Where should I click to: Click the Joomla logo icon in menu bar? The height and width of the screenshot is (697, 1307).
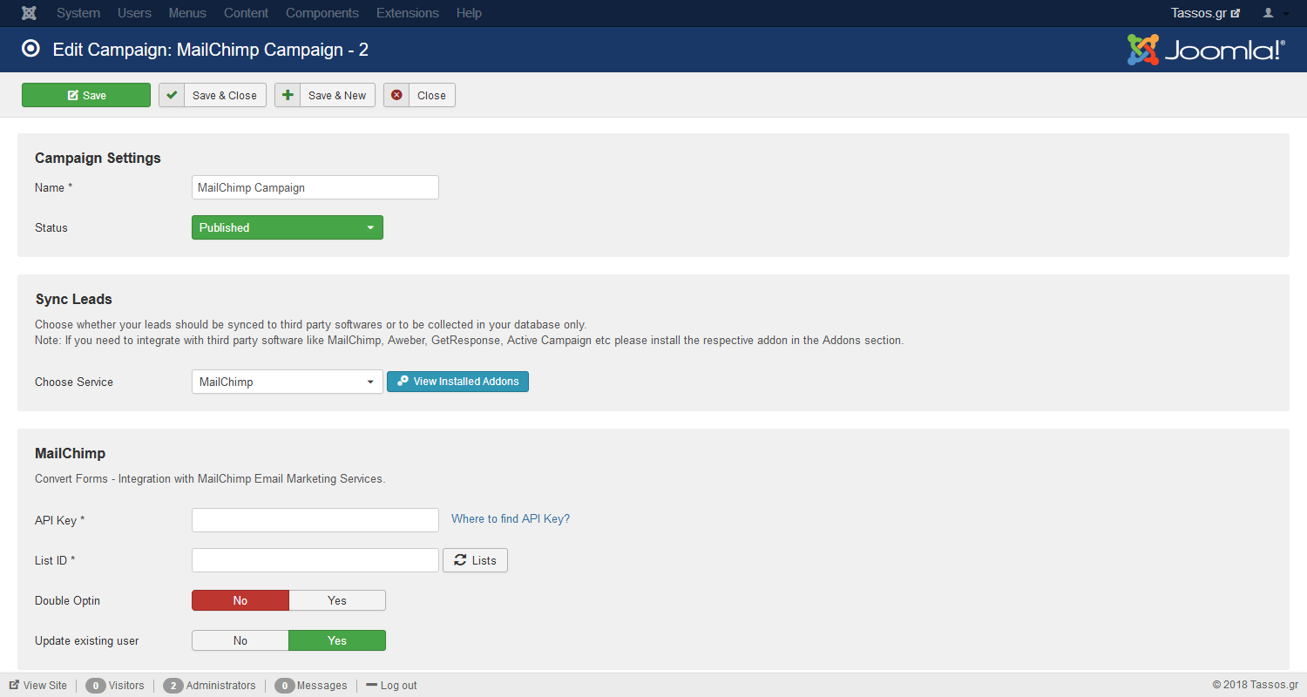(x=29, y=13)
